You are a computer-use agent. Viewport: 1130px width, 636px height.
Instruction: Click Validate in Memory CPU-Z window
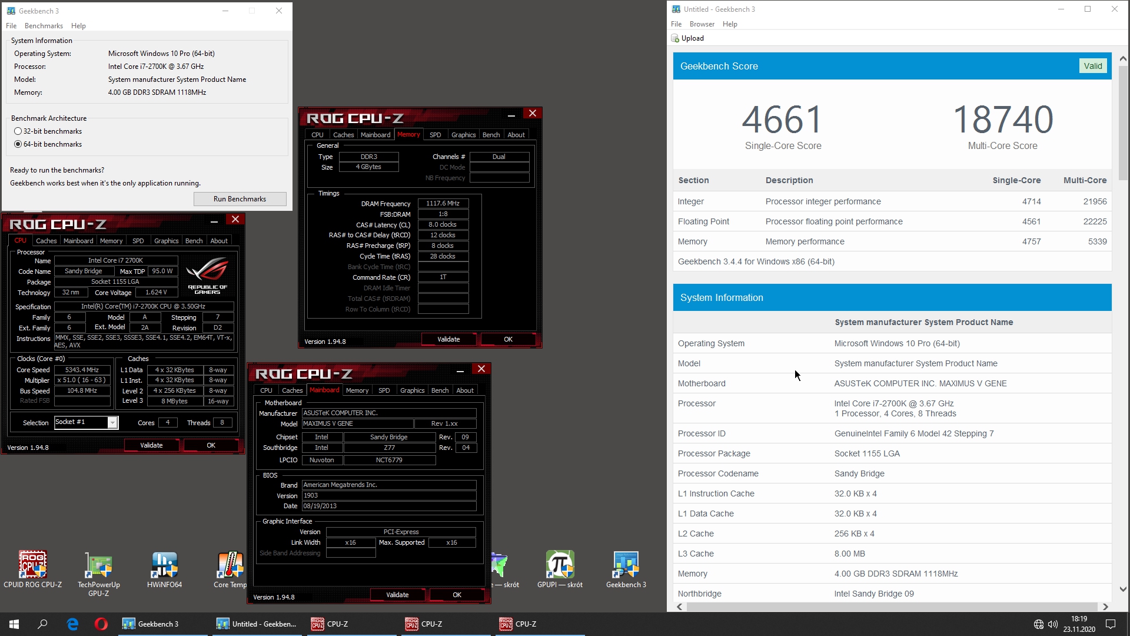tap(448, 339)
